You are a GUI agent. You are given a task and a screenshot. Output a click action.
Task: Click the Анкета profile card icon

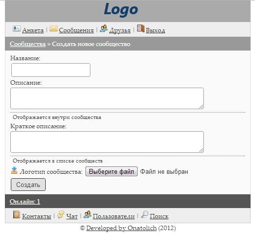pos(17,28)
